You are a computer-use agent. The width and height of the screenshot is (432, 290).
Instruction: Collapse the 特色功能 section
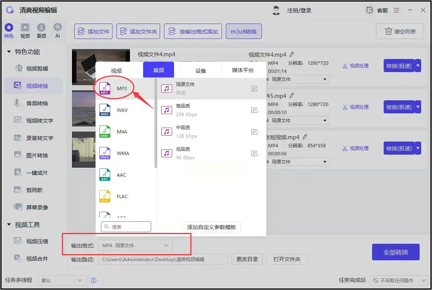pos(9,52)
